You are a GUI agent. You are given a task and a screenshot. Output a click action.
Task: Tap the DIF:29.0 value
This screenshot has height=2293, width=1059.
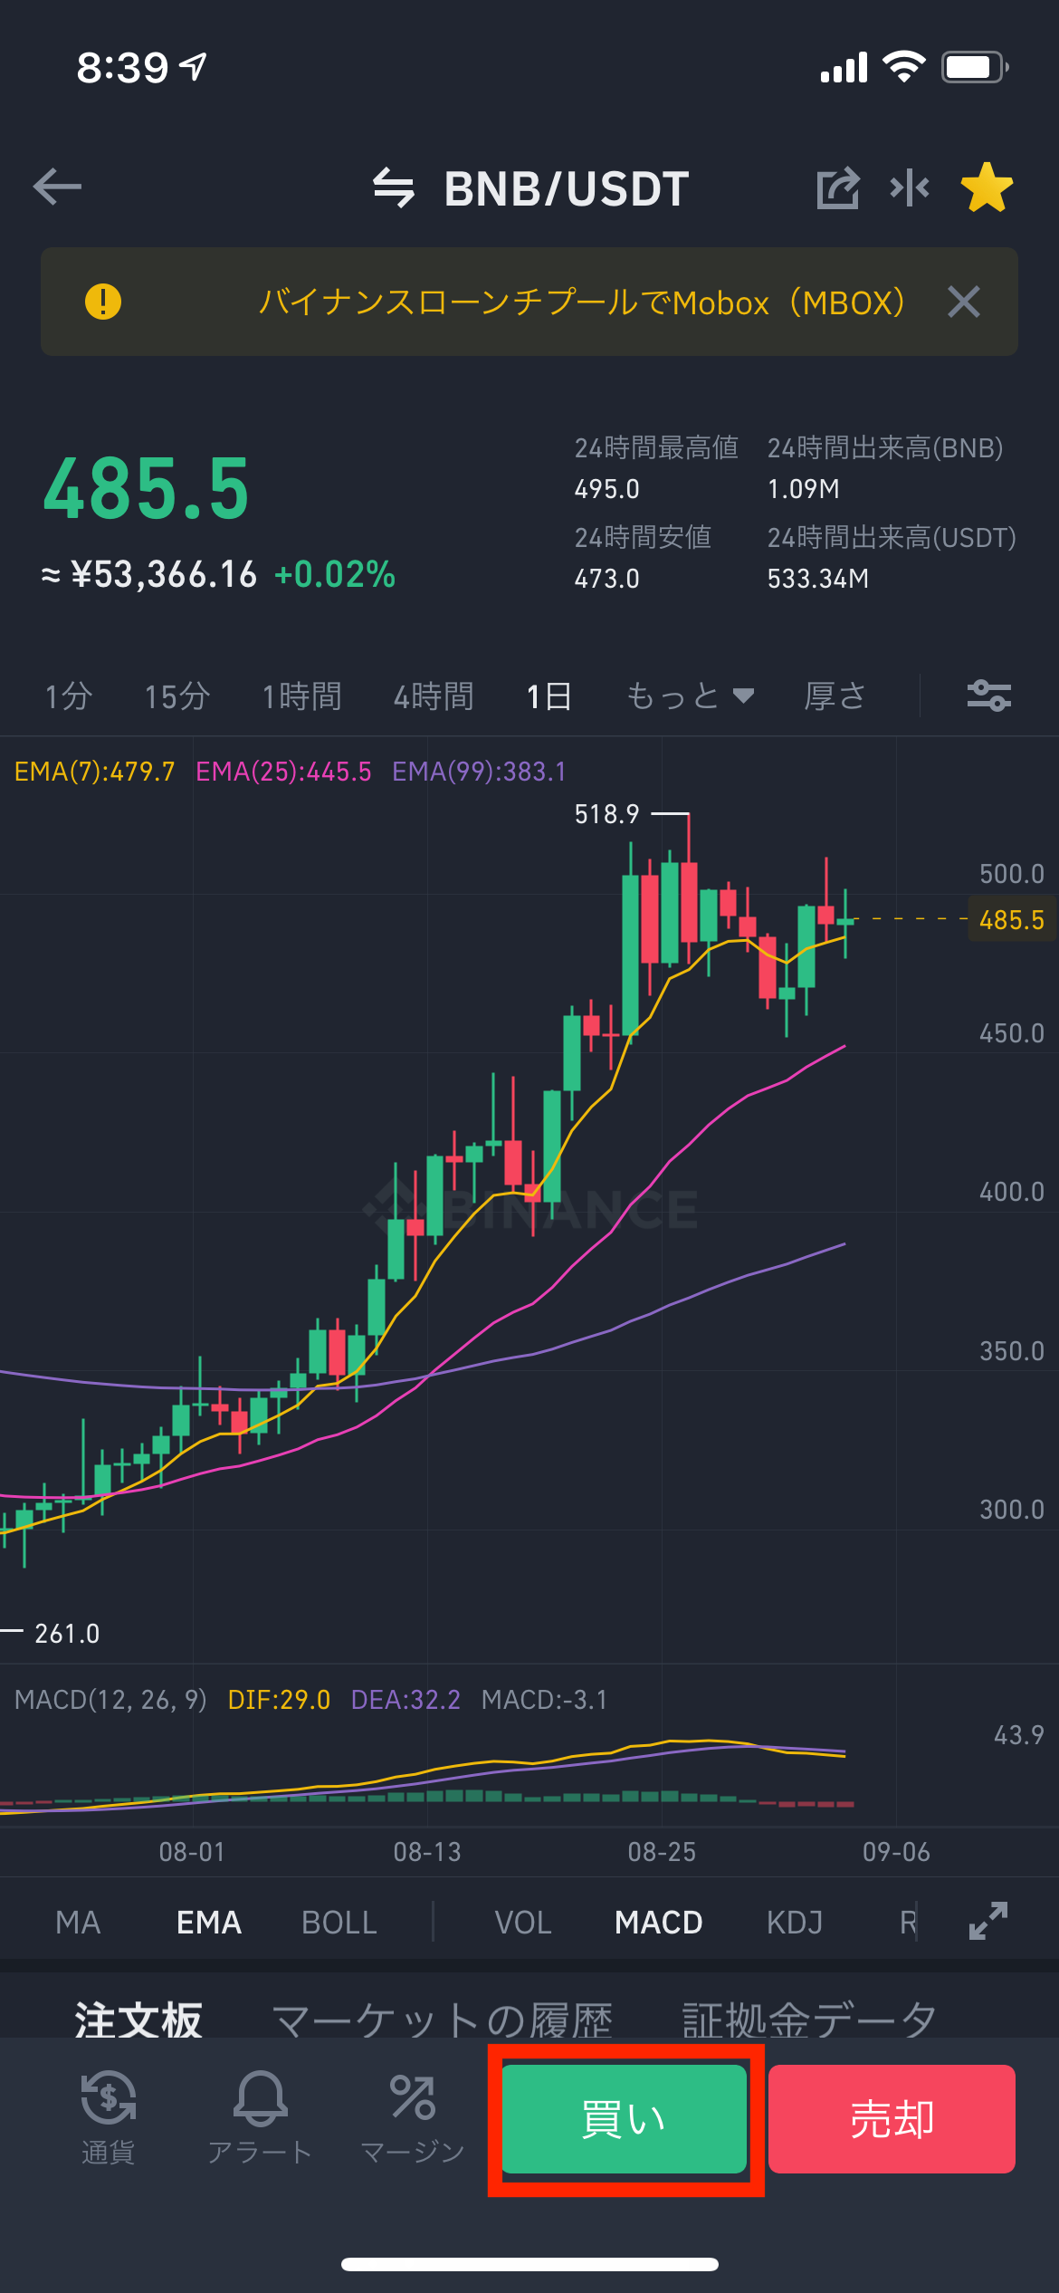coord(279,1700)
